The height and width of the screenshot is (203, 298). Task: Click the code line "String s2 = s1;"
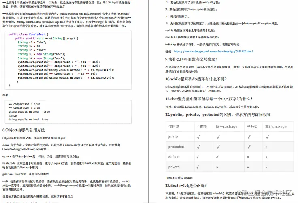[x=30, y=46]
